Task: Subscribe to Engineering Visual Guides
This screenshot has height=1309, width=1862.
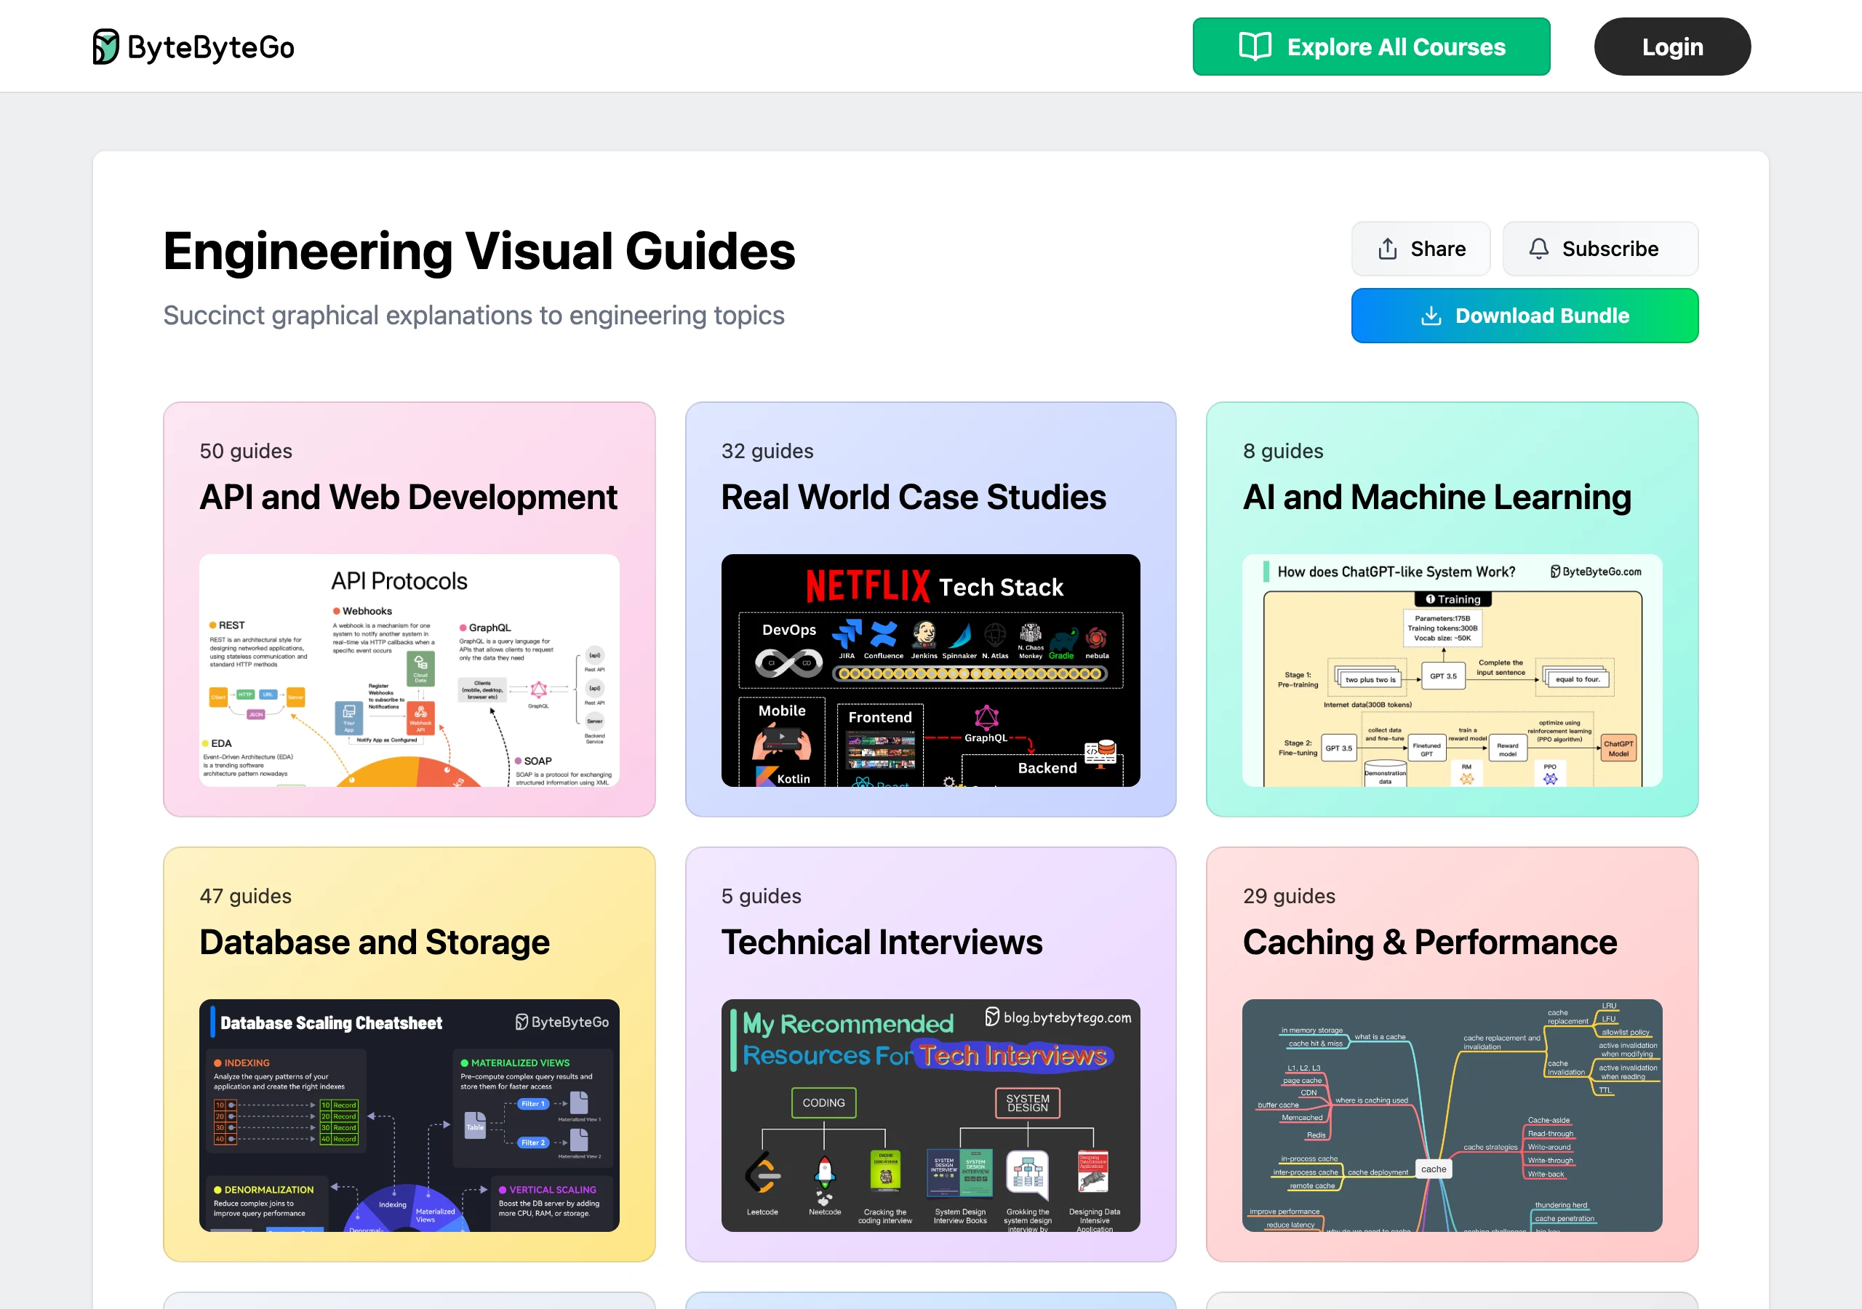Action: pyautogui.click(x=1599, y=249)
